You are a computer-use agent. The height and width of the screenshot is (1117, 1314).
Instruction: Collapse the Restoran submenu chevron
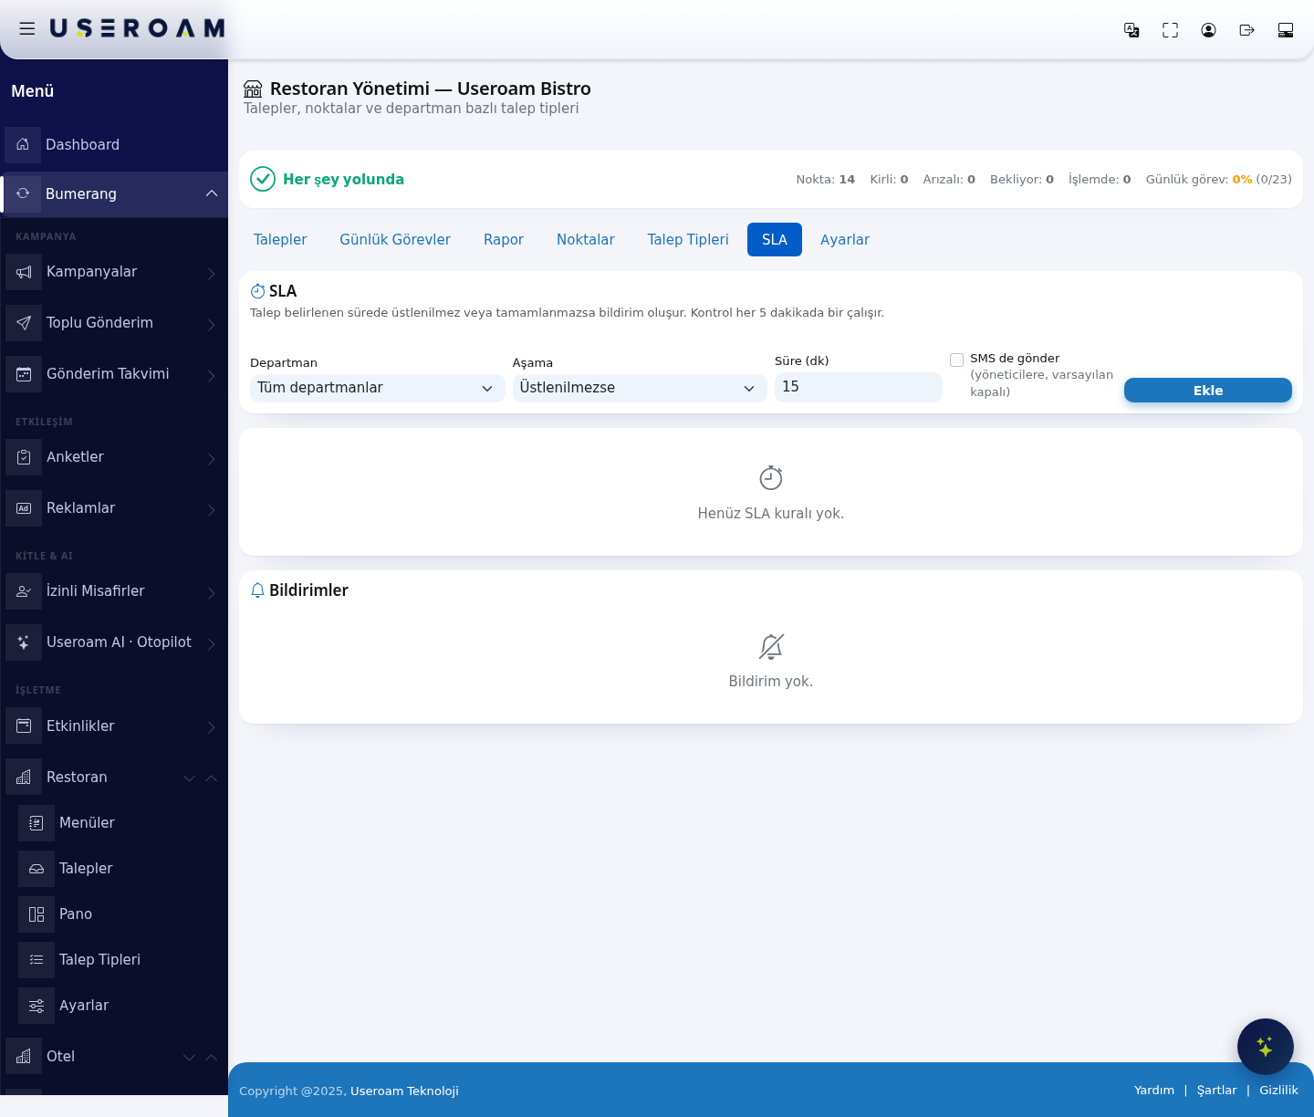212,778
